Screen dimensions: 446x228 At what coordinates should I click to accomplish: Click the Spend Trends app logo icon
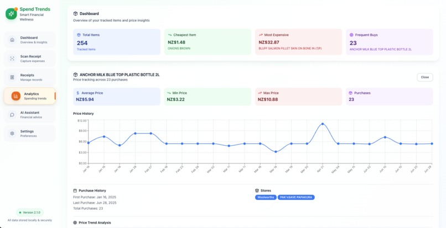coord(12,14)
